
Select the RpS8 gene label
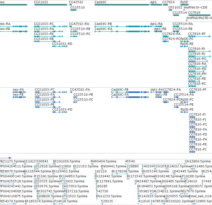click(184, 2)
